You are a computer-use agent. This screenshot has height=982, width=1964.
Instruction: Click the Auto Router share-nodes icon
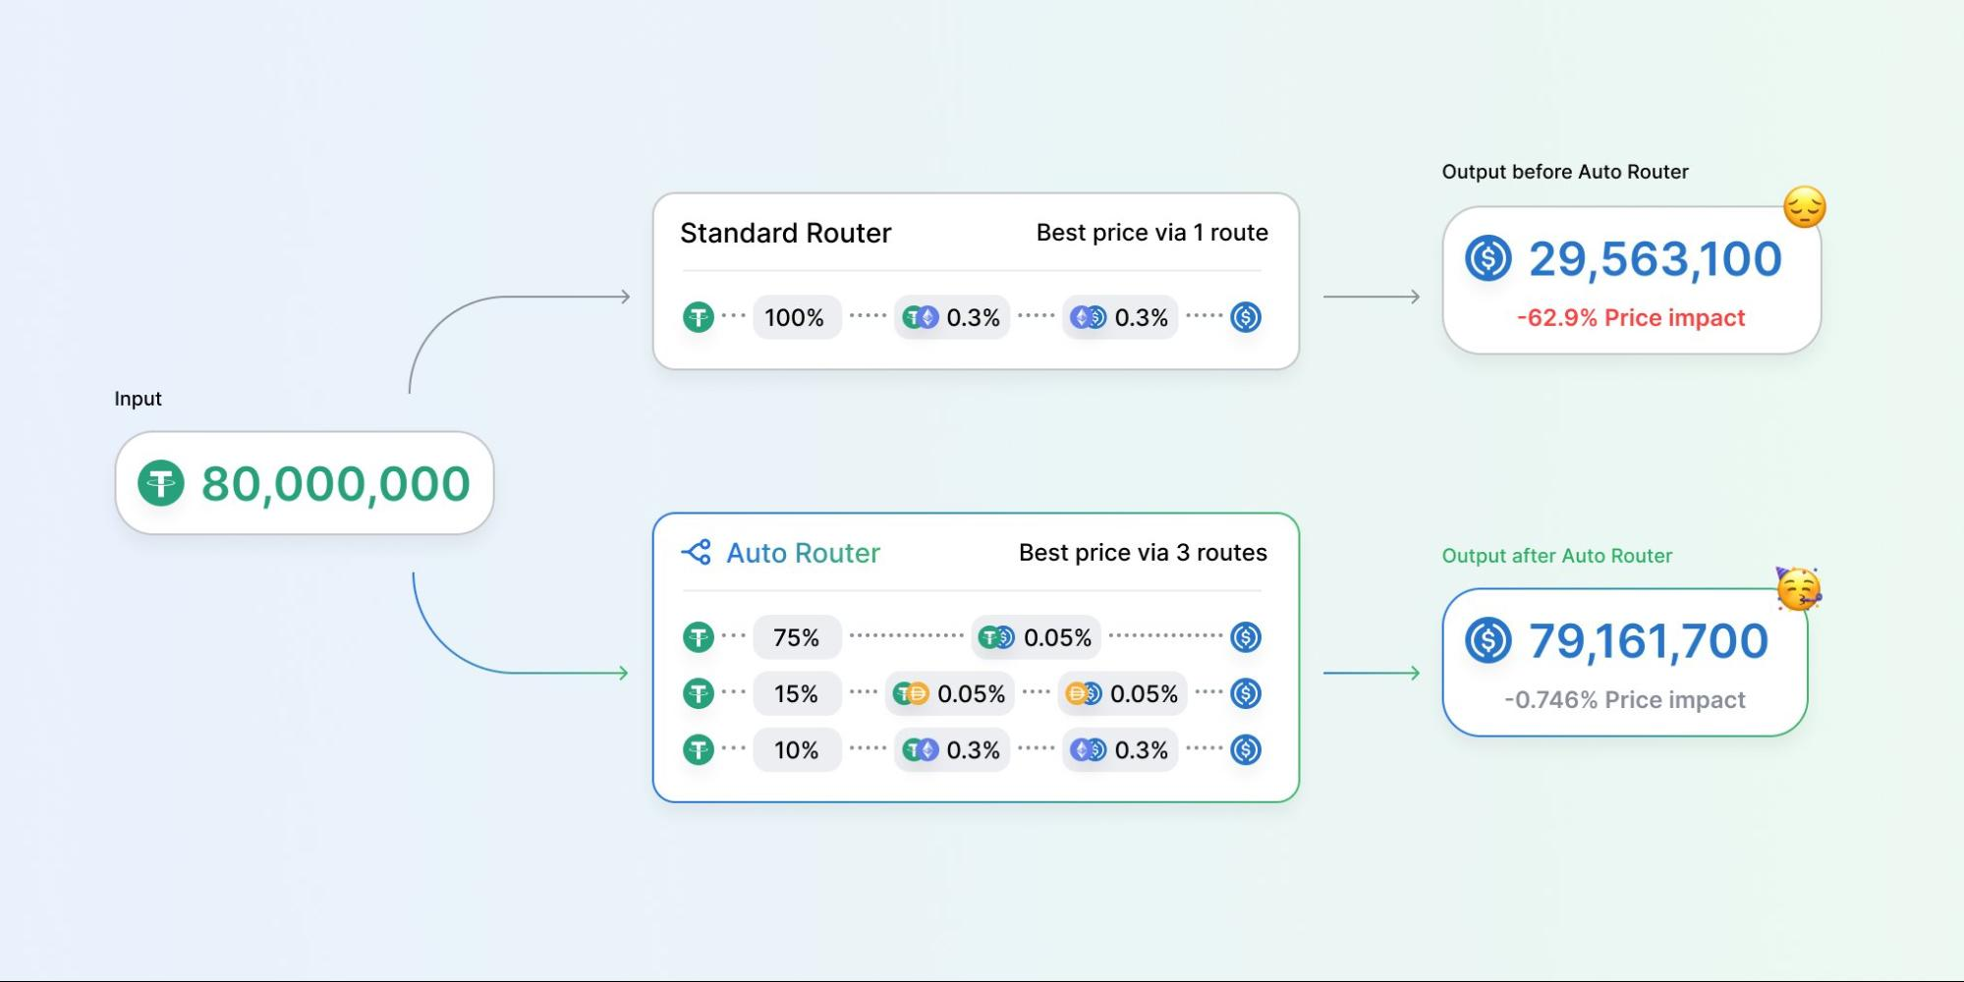697,553
